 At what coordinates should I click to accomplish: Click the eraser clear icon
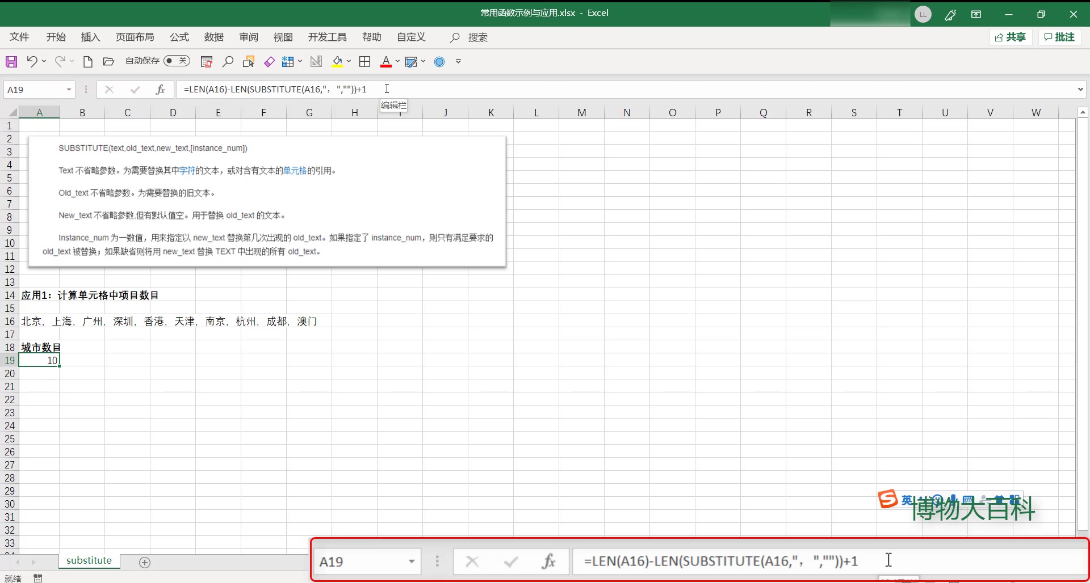pos(269,61)
